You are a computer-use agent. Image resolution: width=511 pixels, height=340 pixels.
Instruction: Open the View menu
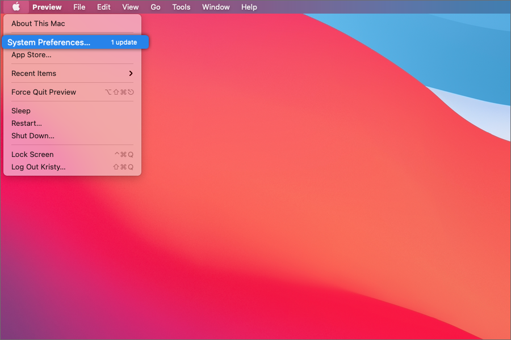tap(130, 7)
